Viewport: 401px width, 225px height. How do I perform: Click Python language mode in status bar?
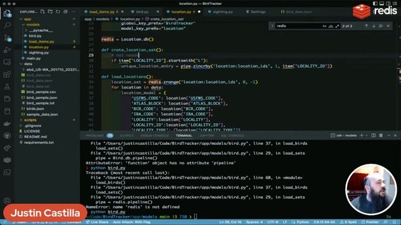click(303, 222)
